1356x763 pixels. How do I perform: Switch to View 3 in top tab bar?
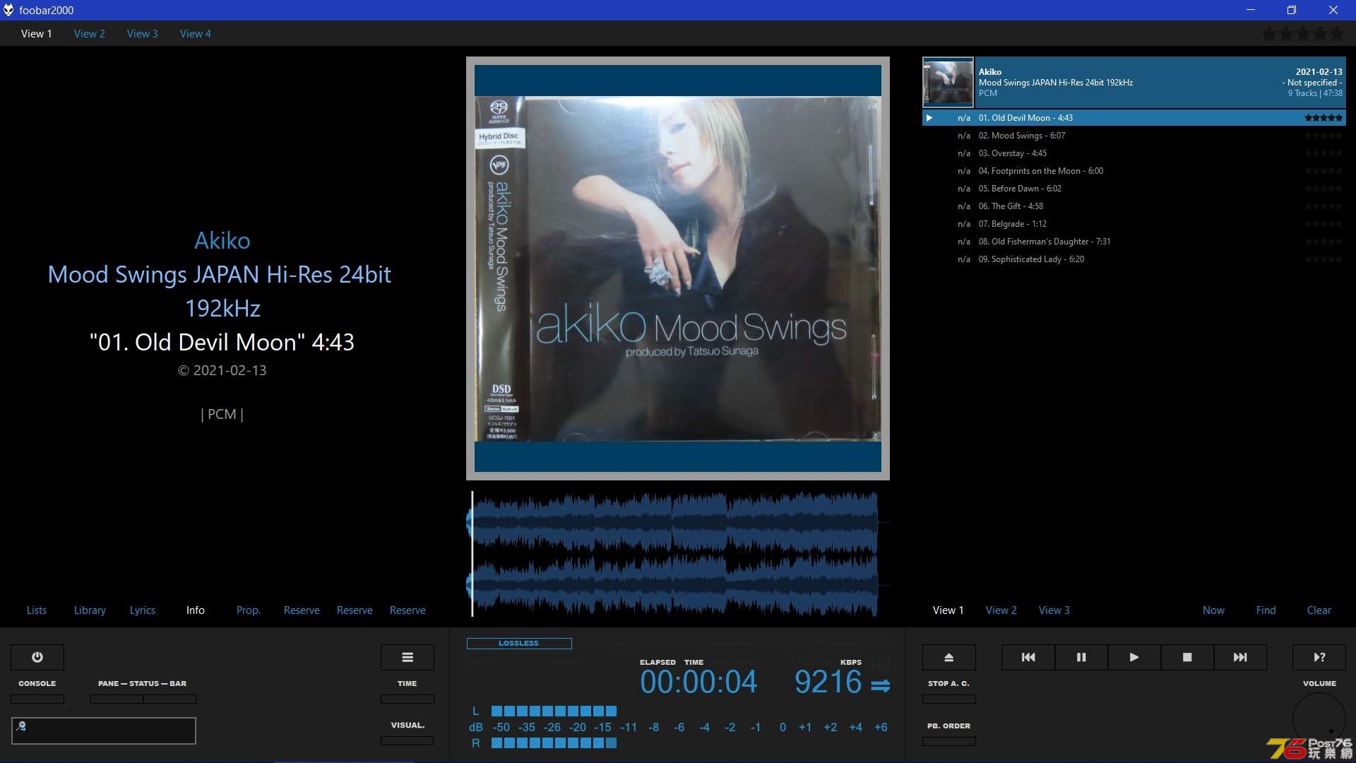(x=143, y=33)
